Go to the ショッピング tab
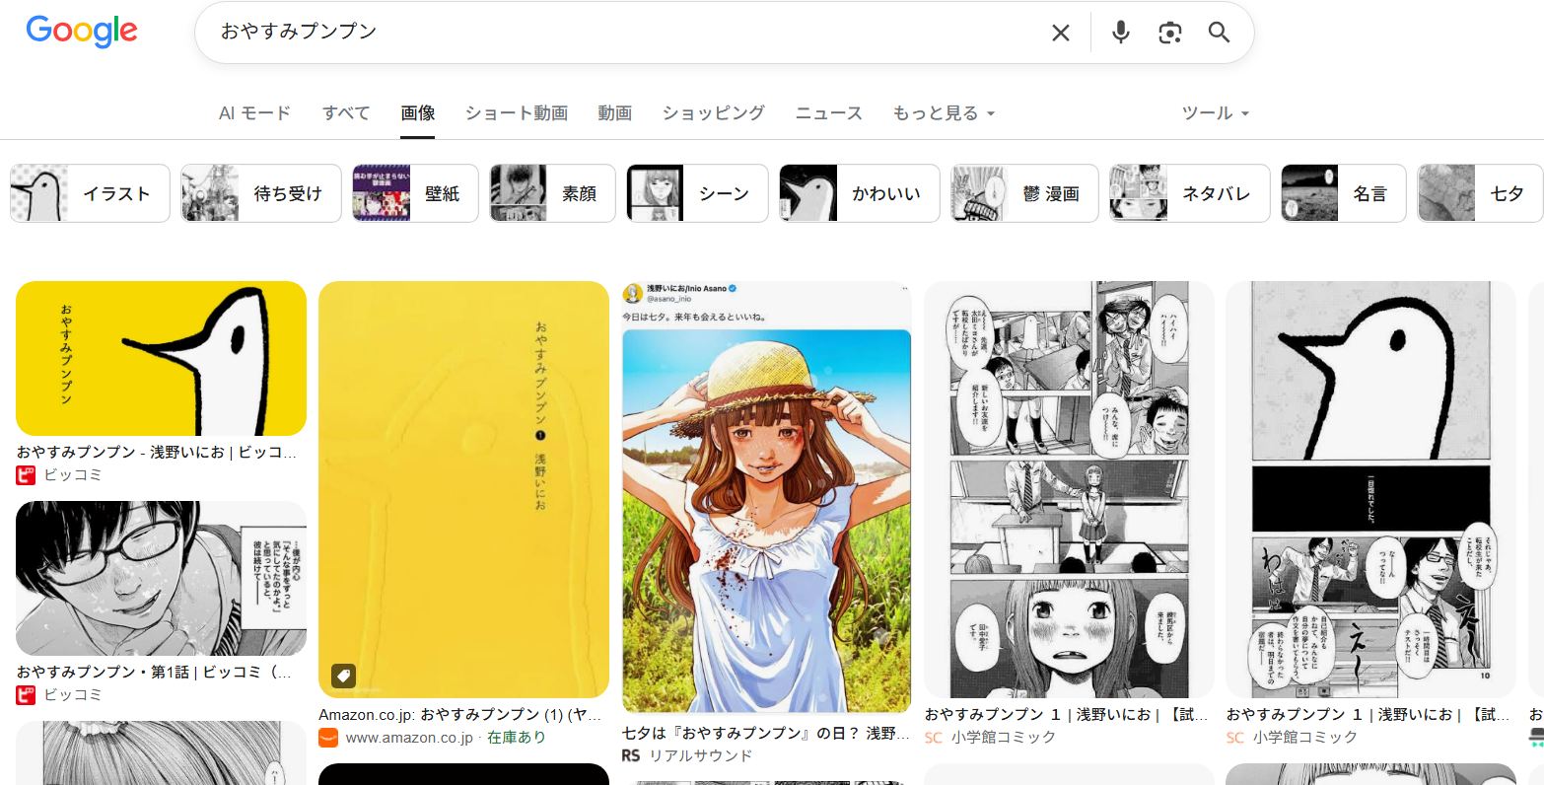The height and width of the screenshot is (785, 1544). (x=713, y=113)
